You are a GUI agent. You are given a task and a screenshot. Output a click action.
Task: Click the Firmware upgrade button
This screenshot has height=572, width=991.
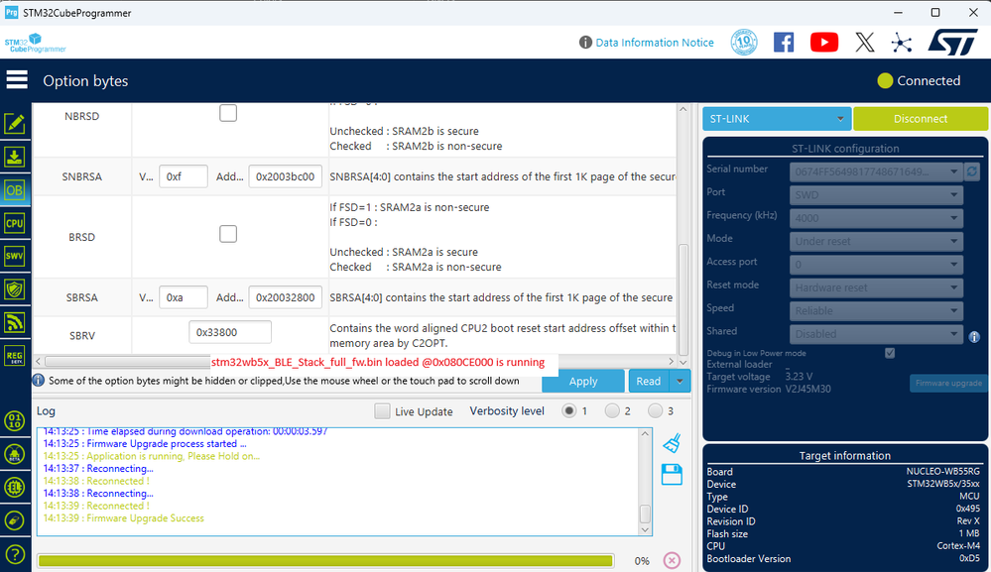[948, 383]
